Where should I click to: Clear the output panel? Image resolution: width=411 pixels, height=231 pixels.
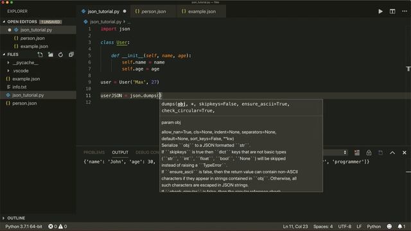coord(357,153)
